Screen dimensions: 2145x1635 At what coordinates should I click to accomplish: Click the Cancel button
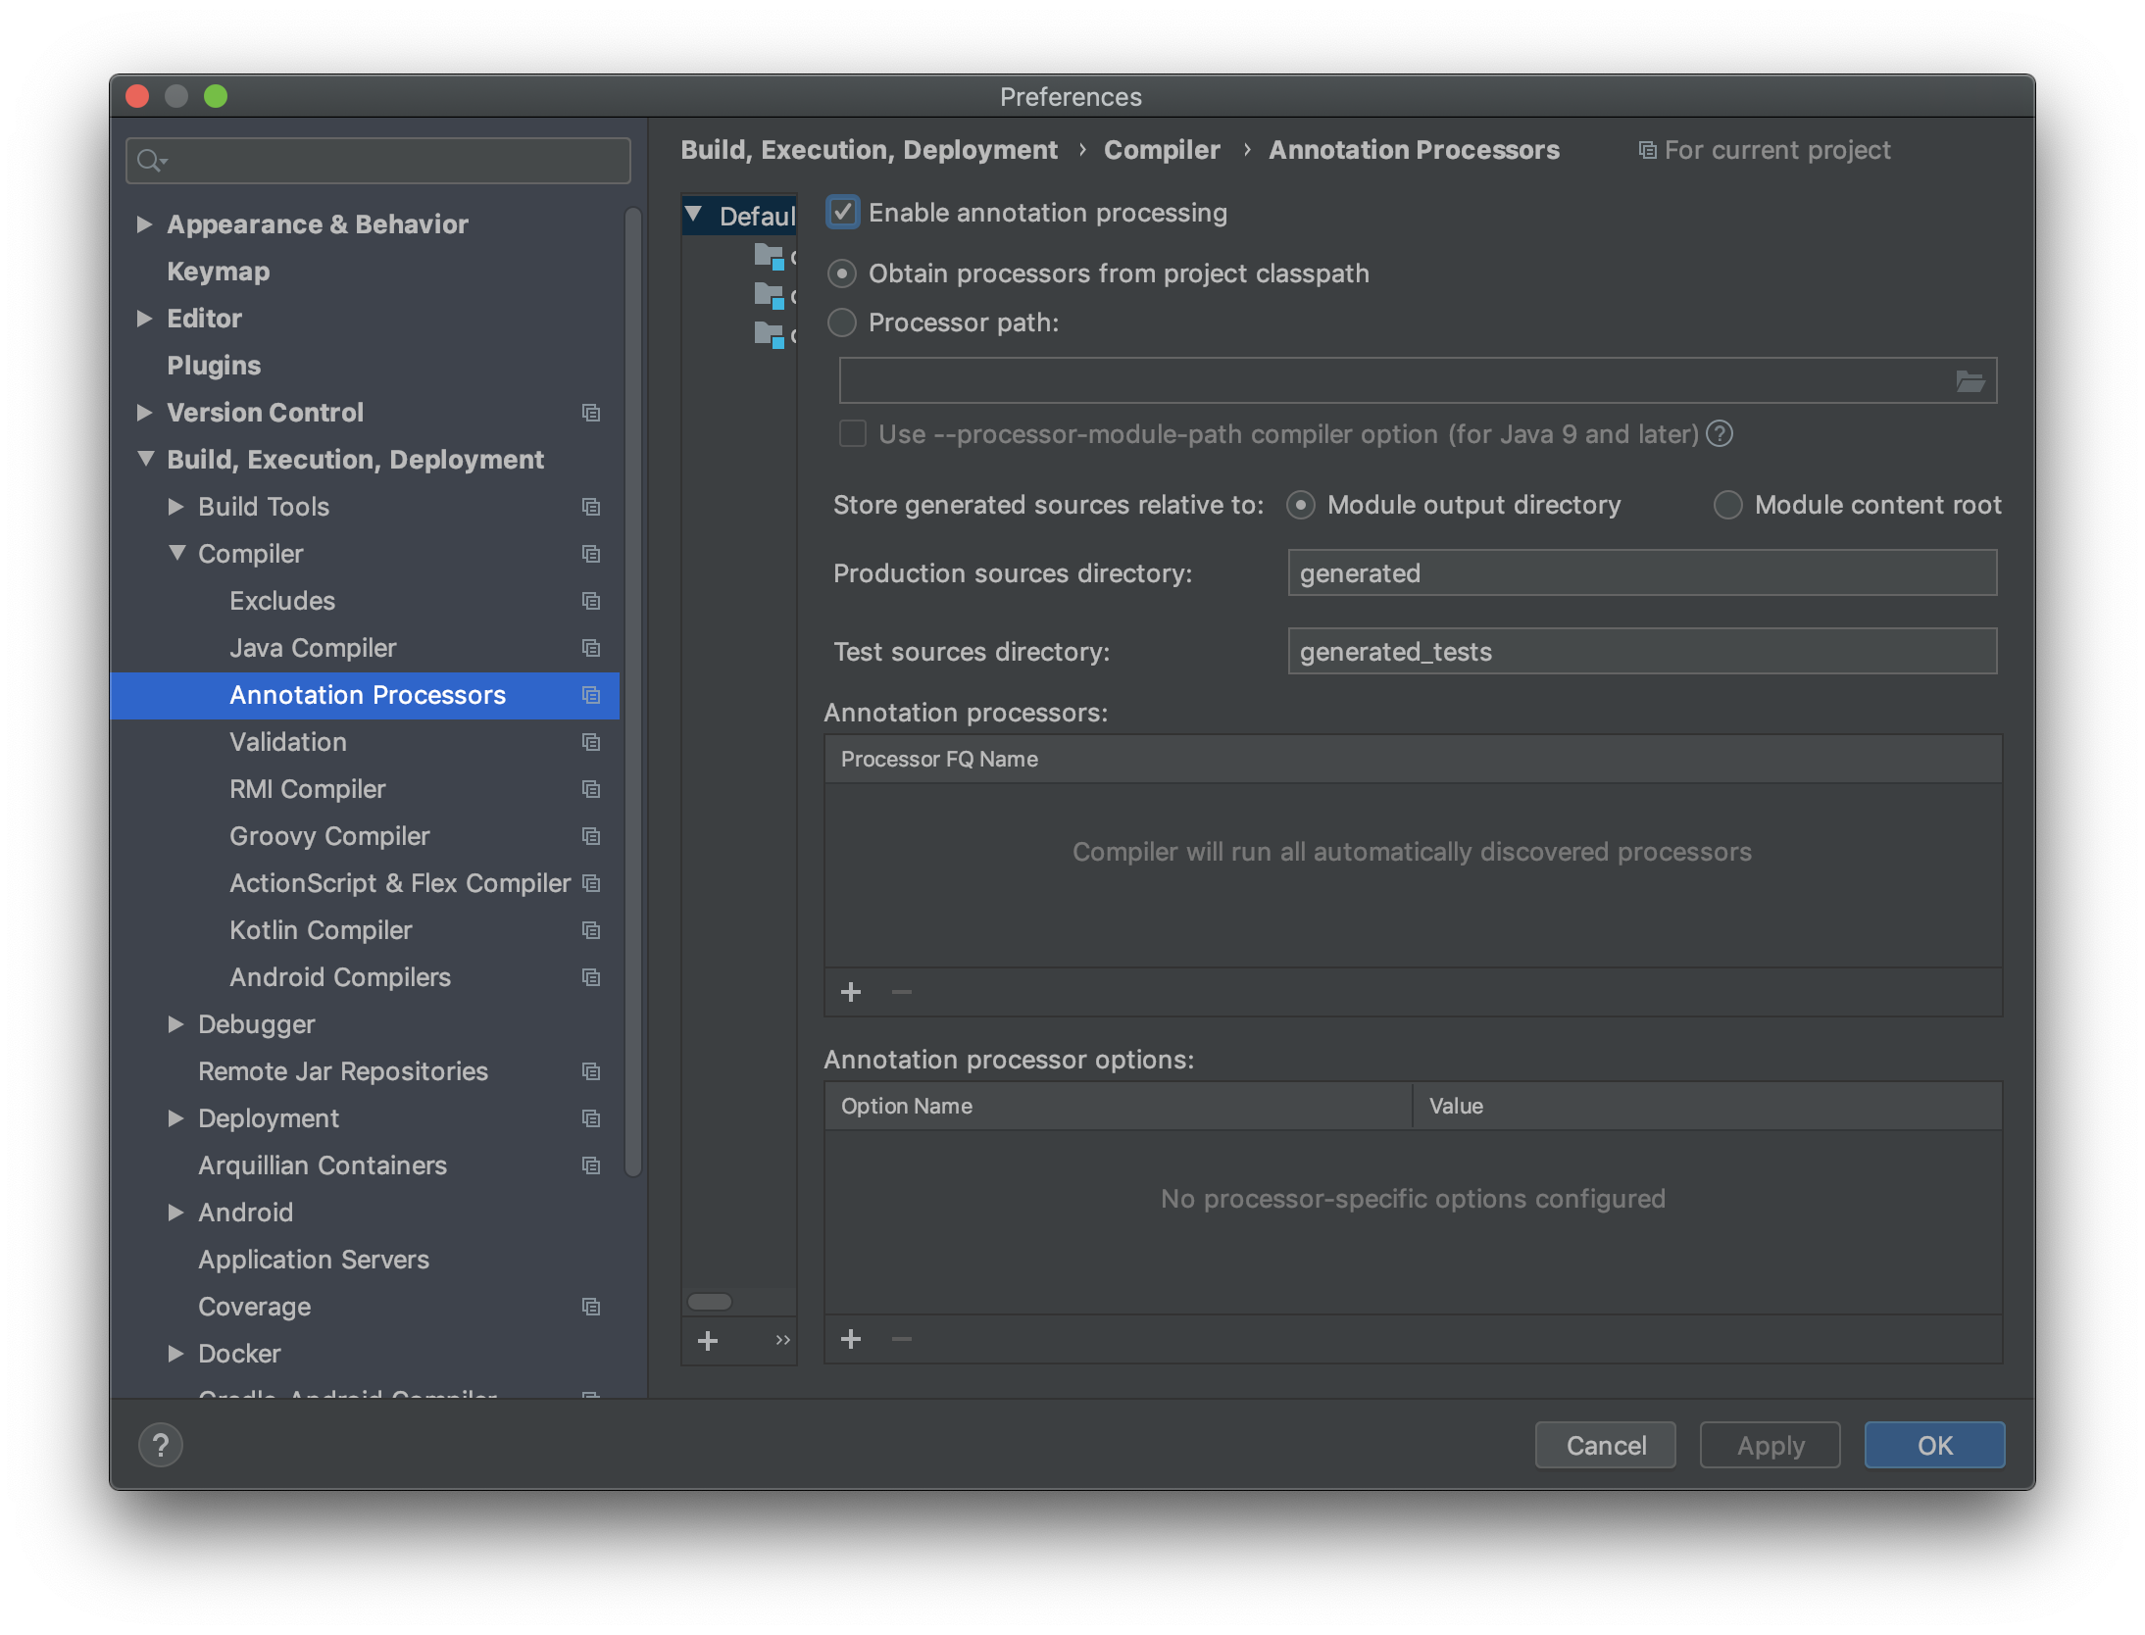1606,1445
